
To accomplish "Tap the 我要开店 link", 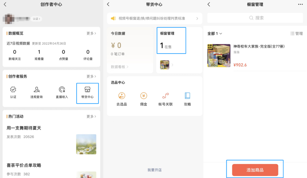I will 154,170.
